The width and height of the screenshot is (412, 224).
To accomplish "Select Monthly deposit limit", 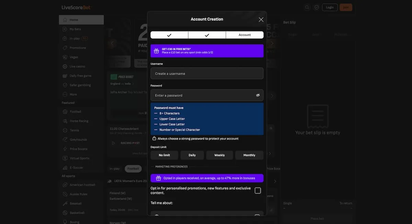I will [249, 155].
